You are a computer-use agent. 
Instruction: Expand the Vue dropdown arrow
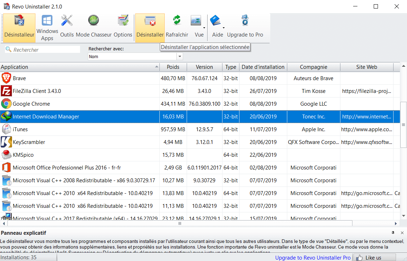204,28
